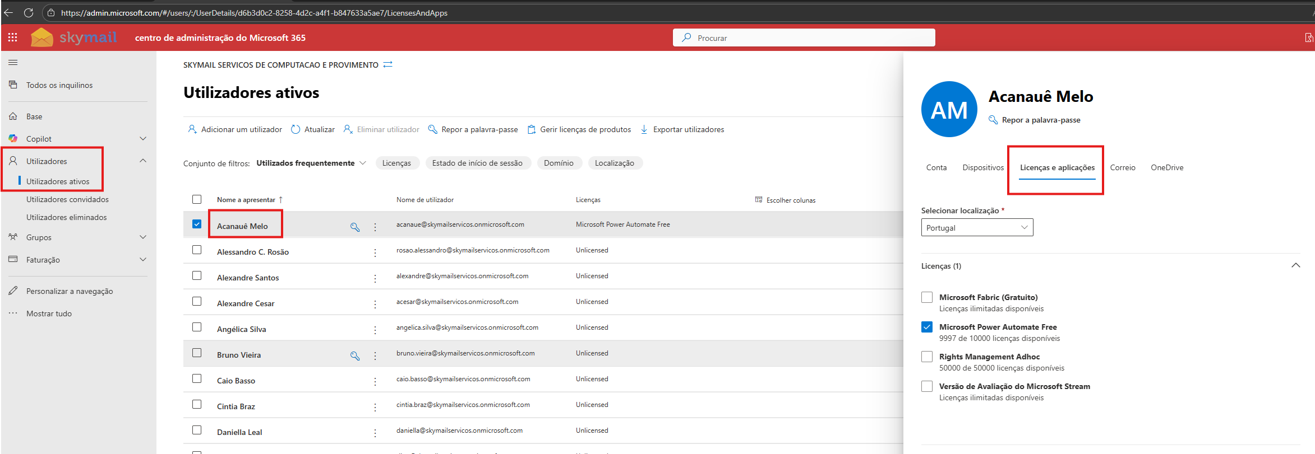Open the Daniella Leal user name link
Screen dimensions: 1315x454
[239, 432]
